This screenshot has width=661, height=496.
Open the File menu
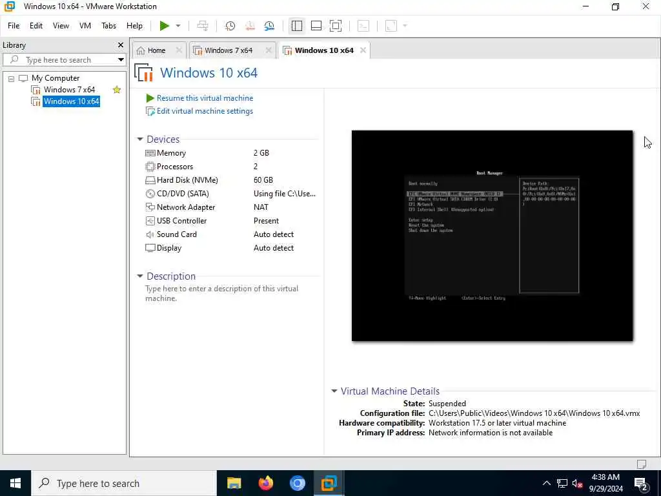(14, 26)
